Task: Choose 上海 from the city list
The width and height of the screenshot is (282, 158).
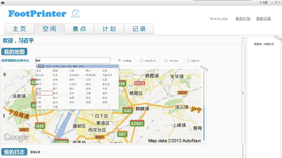Action: [55, 107]
